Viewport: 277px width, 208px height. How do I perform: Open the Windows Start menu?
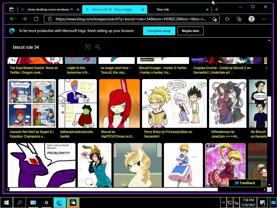coord(6,203)
